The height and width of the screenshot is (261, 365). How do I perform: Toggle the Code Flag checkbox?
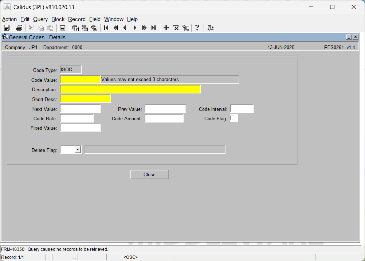tap(232, 118)
